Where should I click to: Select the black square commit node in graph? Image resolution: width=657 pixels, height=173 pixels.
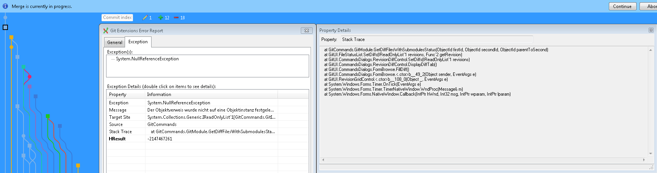tap(5, 27)
